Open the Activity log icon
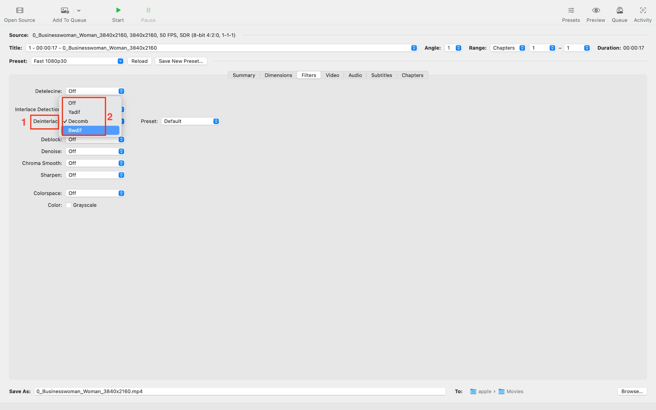The width and height of the screenshot is (656, 410). (643, 10)
